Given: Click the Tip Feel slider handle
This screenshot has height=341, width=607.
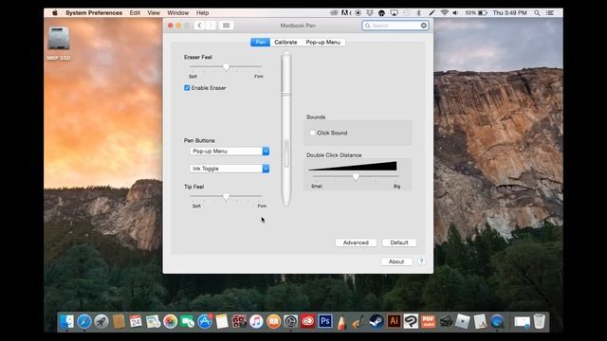Looking at the screenshot, I should (x=226, y=197).
